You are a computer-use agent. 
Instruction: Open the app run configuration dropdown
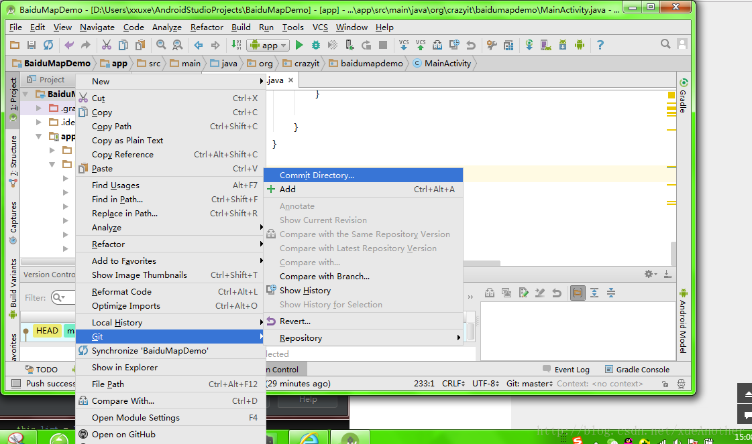[x=268, y=45]
